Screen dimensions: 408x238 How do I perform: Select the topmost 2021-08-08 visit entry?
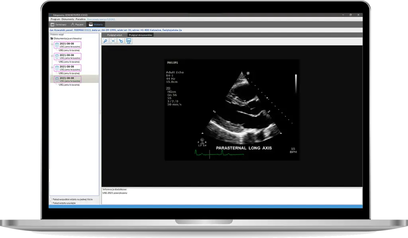68,45
